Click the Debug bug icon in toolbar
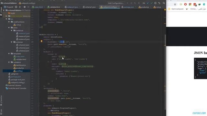The height and width of the screenshot is (116, 207). click(131, 3)
